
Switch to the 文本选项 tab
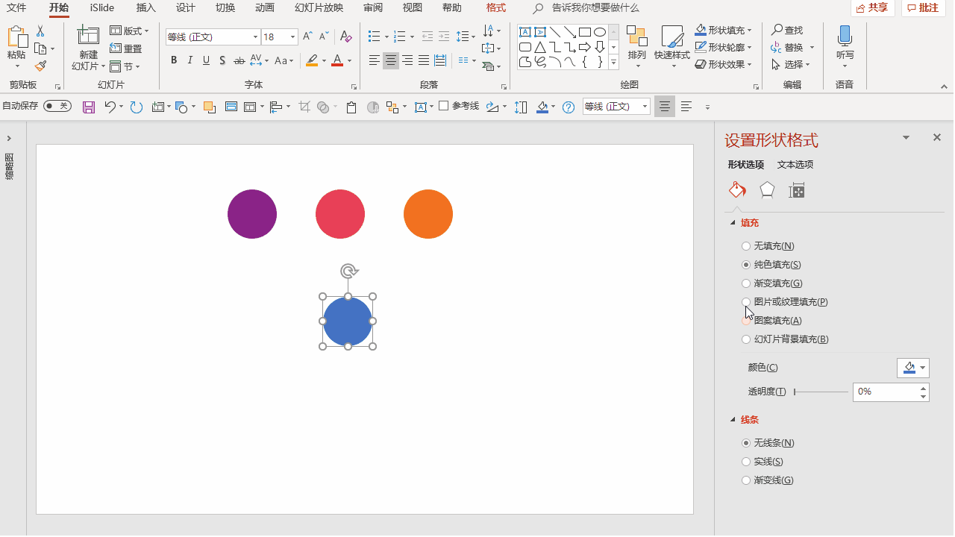tap(795, 165)
